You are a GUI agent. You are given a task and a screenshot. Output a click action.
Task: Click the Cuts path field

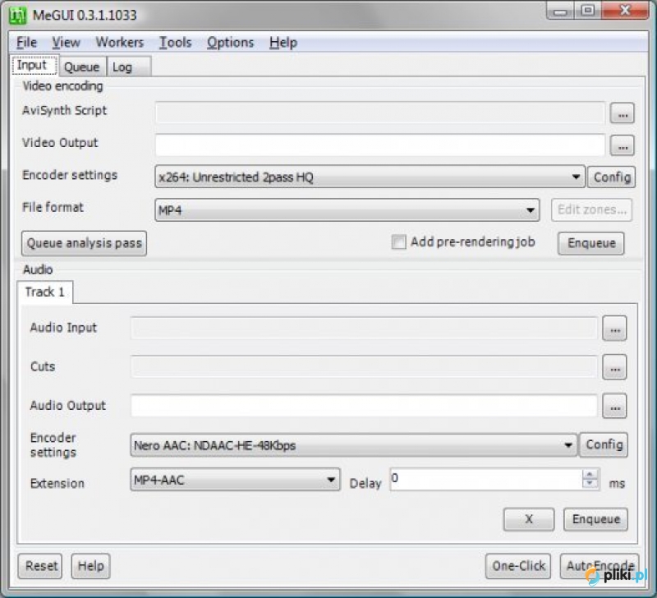(364, 366)
